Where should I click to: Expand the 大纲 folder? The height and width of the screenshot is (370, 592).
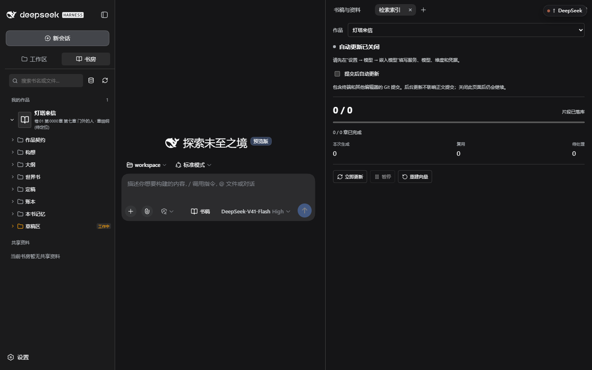60,164
